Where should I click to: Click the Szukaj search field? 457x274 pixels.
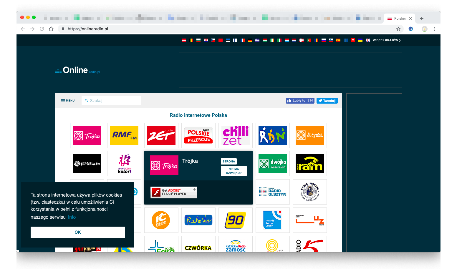111,100
